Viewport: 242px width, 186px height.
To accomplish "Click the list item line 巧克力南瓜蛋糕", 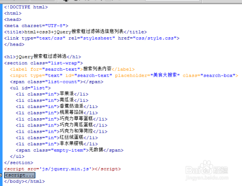I will (61, 125).
